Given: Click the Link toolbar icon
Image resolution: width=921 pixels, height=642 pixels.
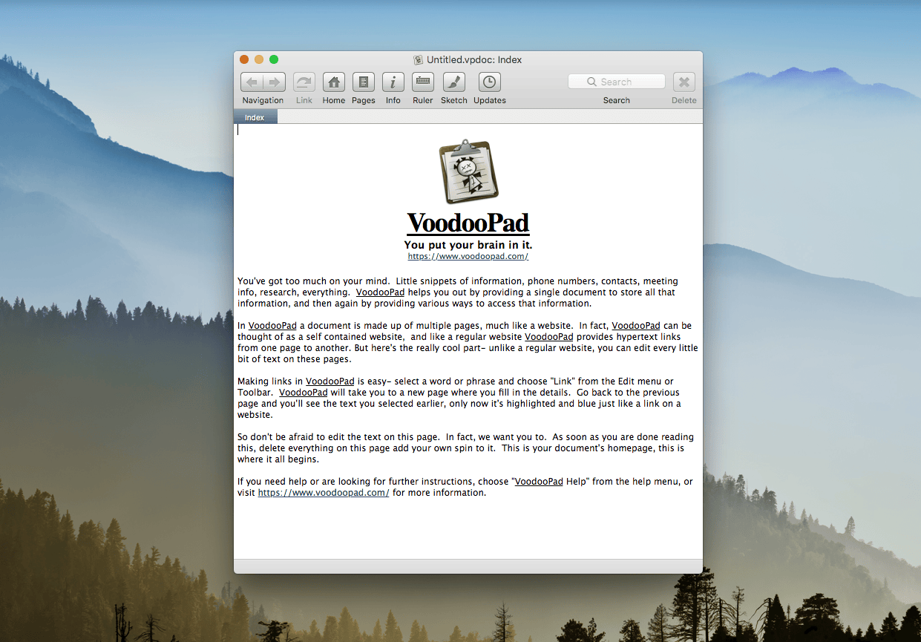Looking at the screenshot, I should click(x=304, y=82).
